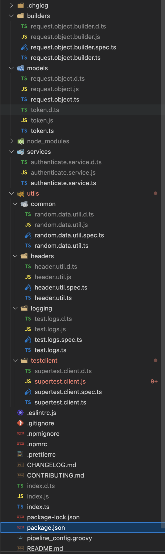Collapse the builders folder chevron
The width and height of the screenshot is (165, 554).
pos(11,16)
